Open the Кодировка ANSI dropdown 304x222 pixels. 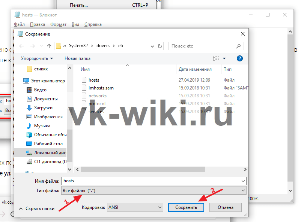point(135,207)
